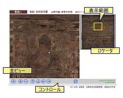The width and height of the screenshot is (123, 98).
Task: Click the locator thumbnail's lower area
Action: pos(98,43)
